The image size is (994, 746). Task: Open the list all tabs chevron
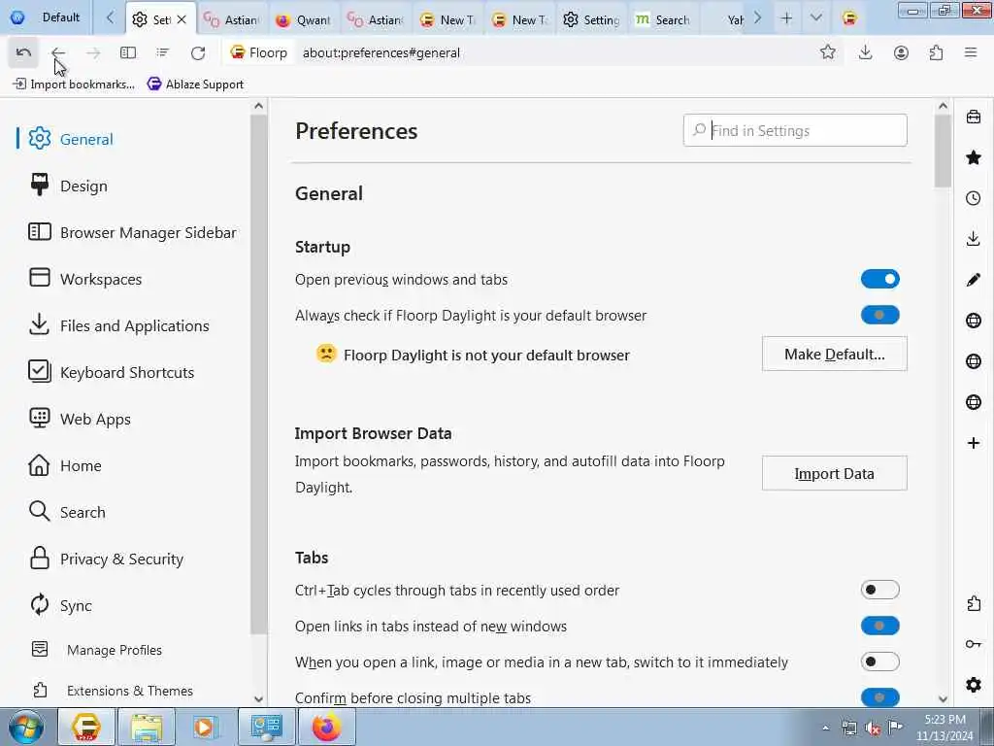pos(815,18)
